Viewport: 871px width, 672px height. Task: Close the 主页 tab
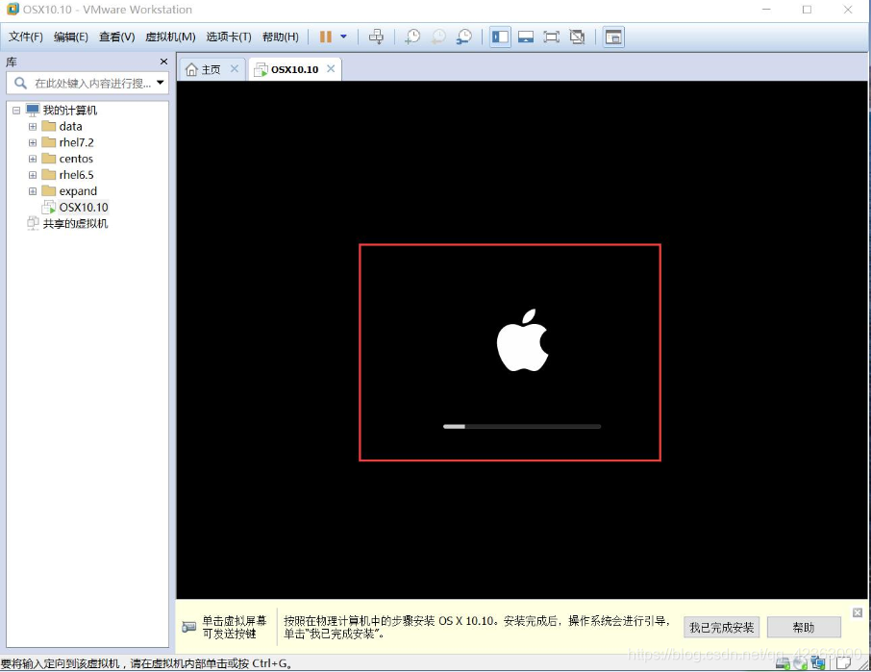point(235,68)
